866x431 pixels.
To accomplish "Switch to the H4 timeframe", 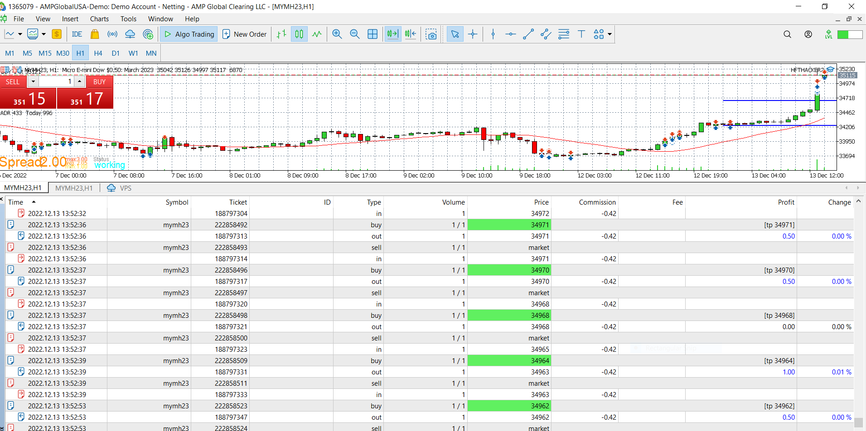I will pyautogui.click(x=98, y=53).
